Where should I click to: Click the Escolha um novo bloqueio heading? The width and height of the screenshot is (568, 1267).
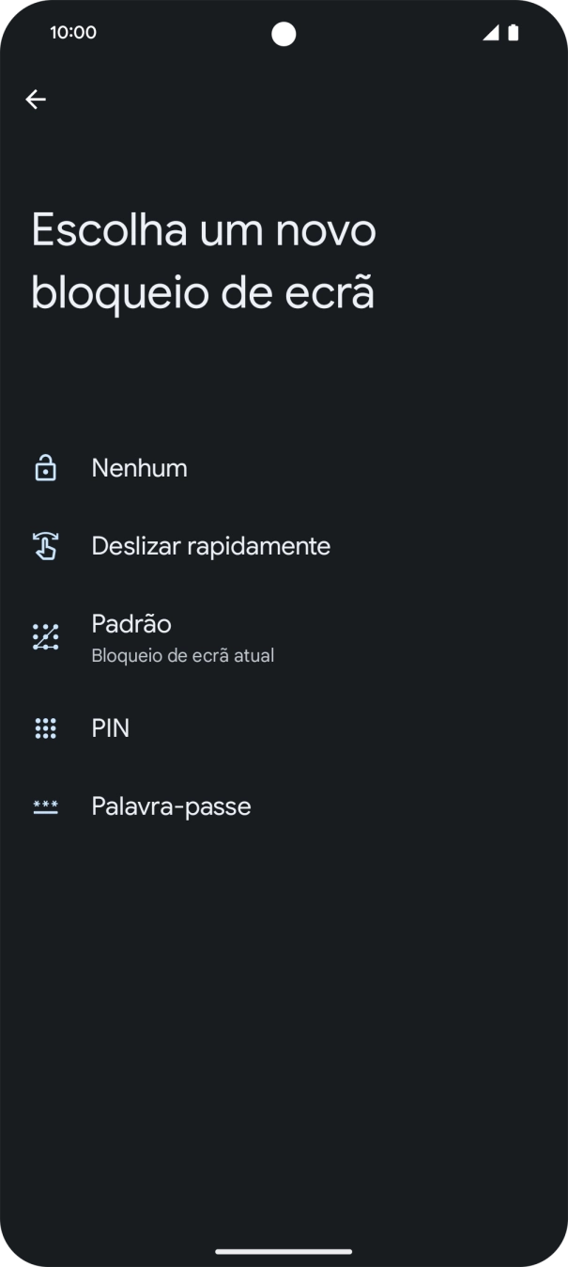203,260
